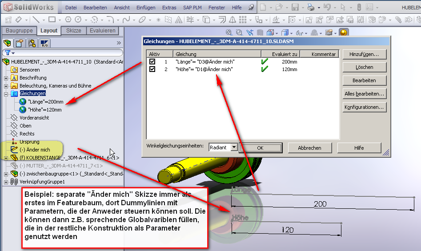The image size is (421, 251).
Task: Open the Winkelgleichungseinheiten Radiant dropdown
Action: click(234, 147)
